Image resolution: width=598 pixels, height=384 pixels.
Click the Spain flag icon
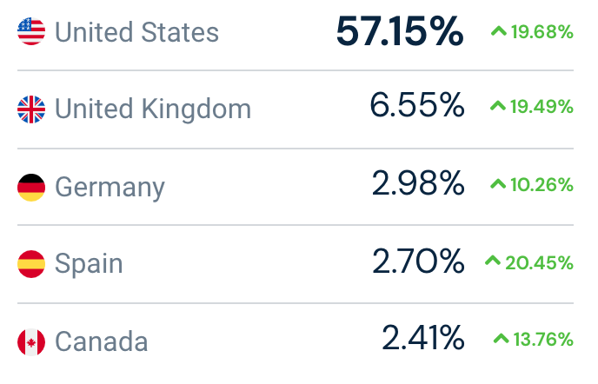click(31, 264)
